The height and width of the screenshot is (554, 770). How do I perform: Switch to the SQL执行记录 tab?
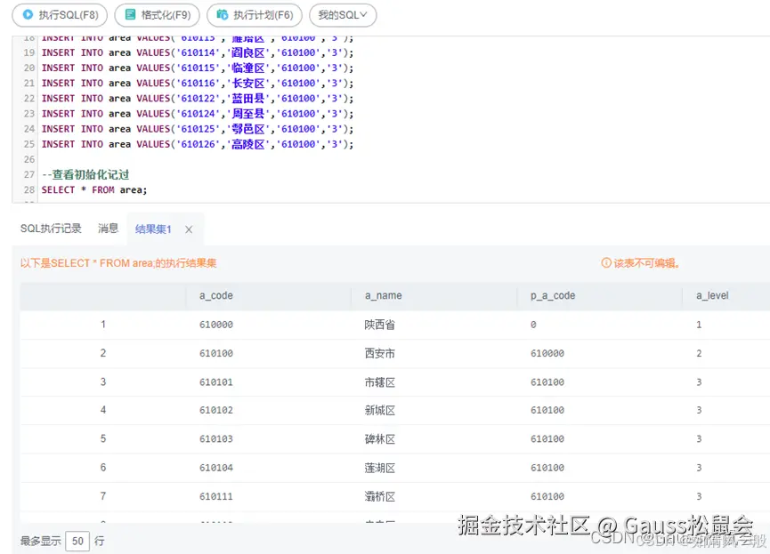[50, 229]
